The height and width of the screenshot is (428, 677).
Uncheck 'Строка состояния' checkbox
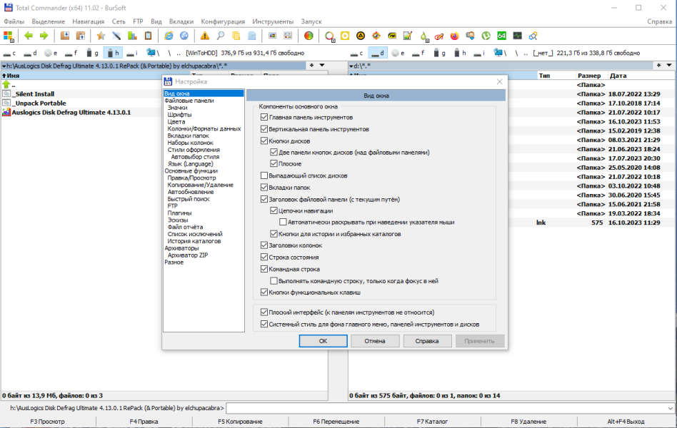click(x=264, y=257)
